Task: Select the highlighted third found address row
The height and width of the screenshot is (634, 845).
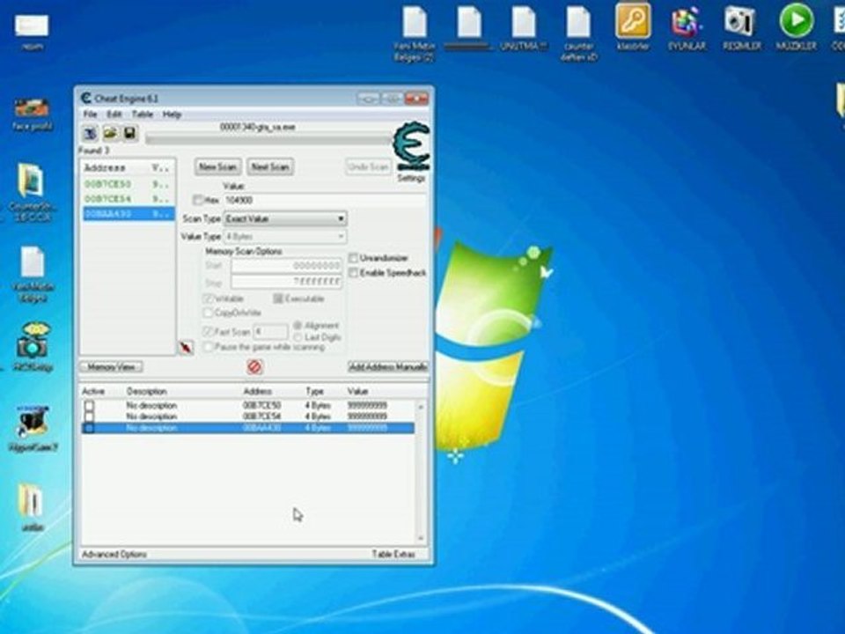Action: [x=128, y=214]
